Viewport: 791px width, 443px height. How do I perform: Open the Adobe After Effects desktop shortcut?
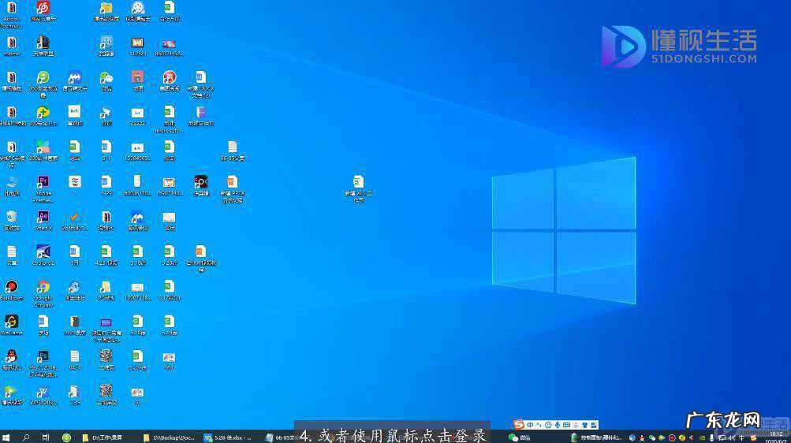(x=43, y=217)
